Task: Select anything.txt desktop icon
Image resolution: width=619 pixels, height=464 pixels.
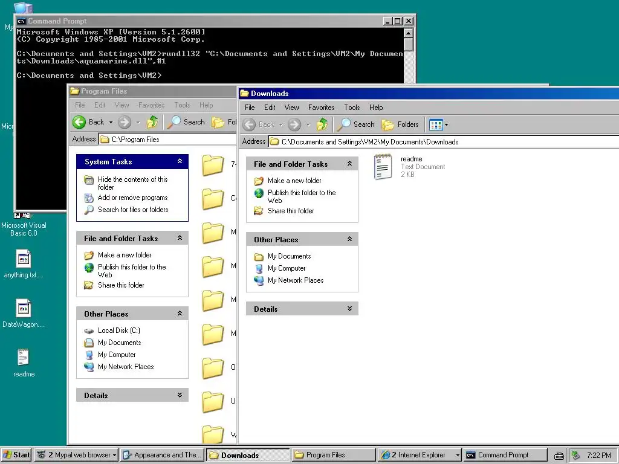Action: pos(24,263)
